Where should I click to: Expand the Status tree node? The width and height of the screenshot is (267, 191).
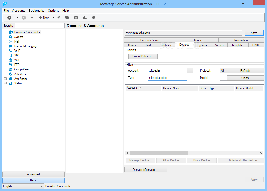(x=5, y=83)
